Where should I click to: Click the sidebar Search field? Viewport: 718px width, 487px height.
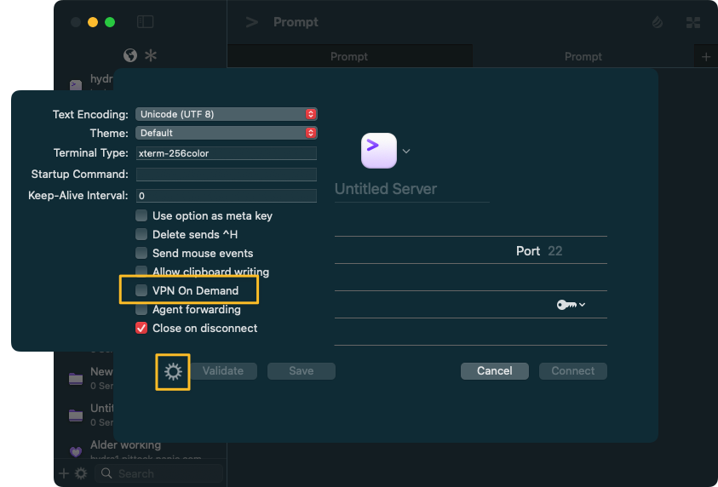coord(159,473)
